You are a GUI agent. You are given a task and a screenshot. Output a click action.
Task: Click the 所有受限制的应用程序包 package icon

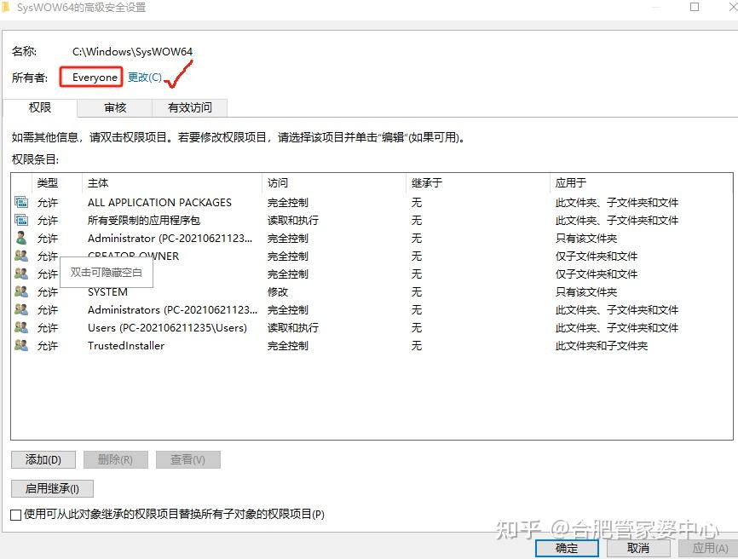pos(21,220)
